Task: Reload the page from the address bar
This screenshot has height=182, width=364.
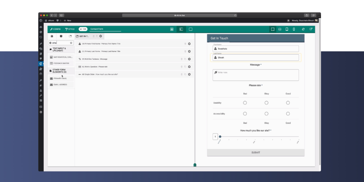Action: [x=235, y=15]
